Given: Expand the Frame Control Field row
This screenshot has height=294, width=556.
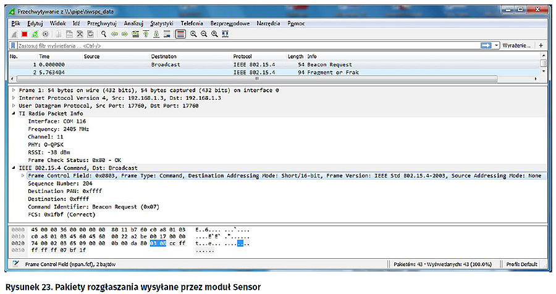Looking at the screenshot, I should tap(23, 176).
